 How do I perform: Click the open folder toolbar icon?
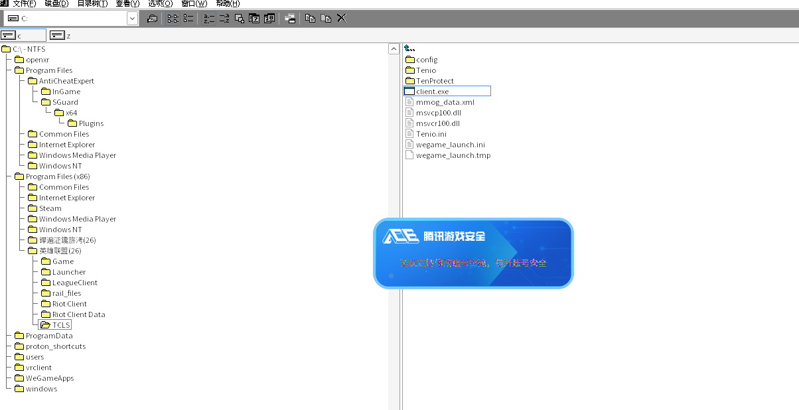pos(153,19)
